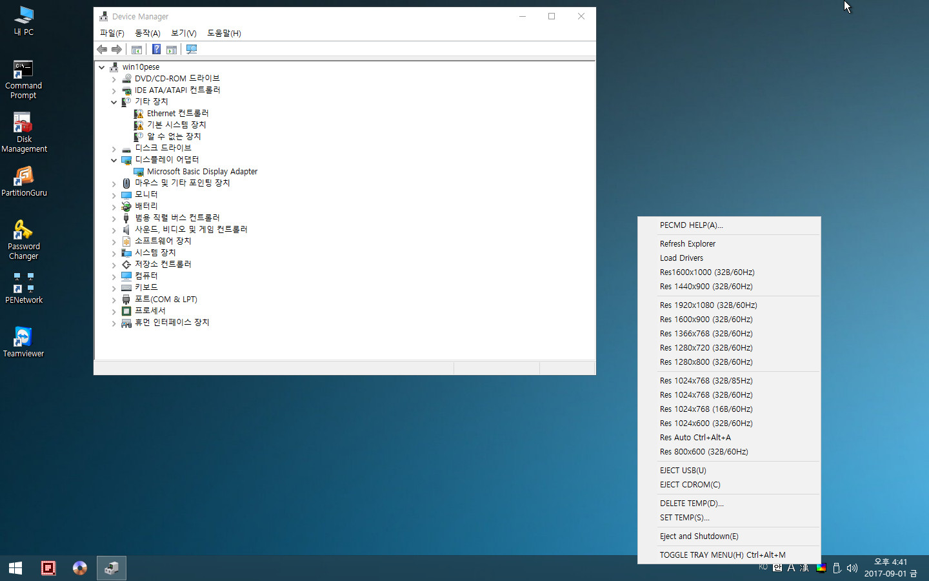Click the colorful display tray icon
This screenshot has height=581, width=929.
click(x=821, y=568)
